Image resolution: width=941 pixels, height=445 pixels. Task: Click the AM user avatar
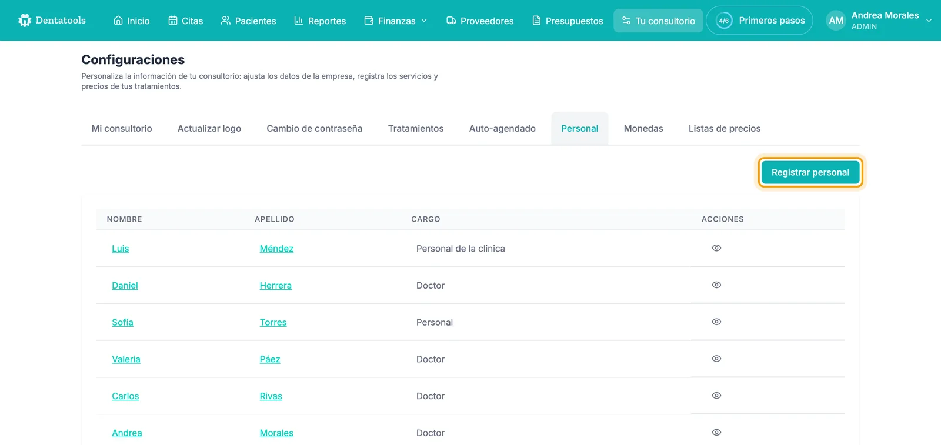pos(836,21)
